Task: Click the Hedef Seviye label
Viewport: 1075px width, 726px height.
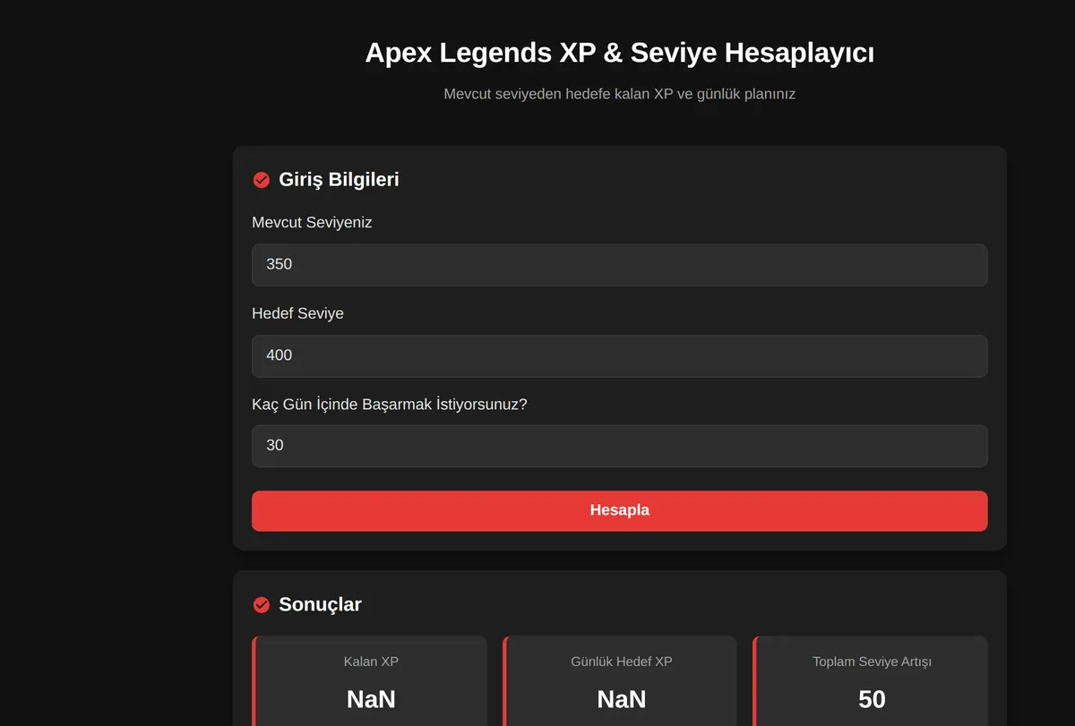Action: (297, 313)
